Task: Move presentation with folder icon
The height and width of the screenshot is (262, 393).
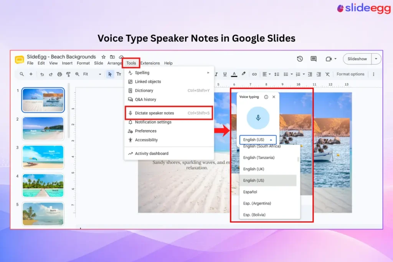Action: click(112, 57)
